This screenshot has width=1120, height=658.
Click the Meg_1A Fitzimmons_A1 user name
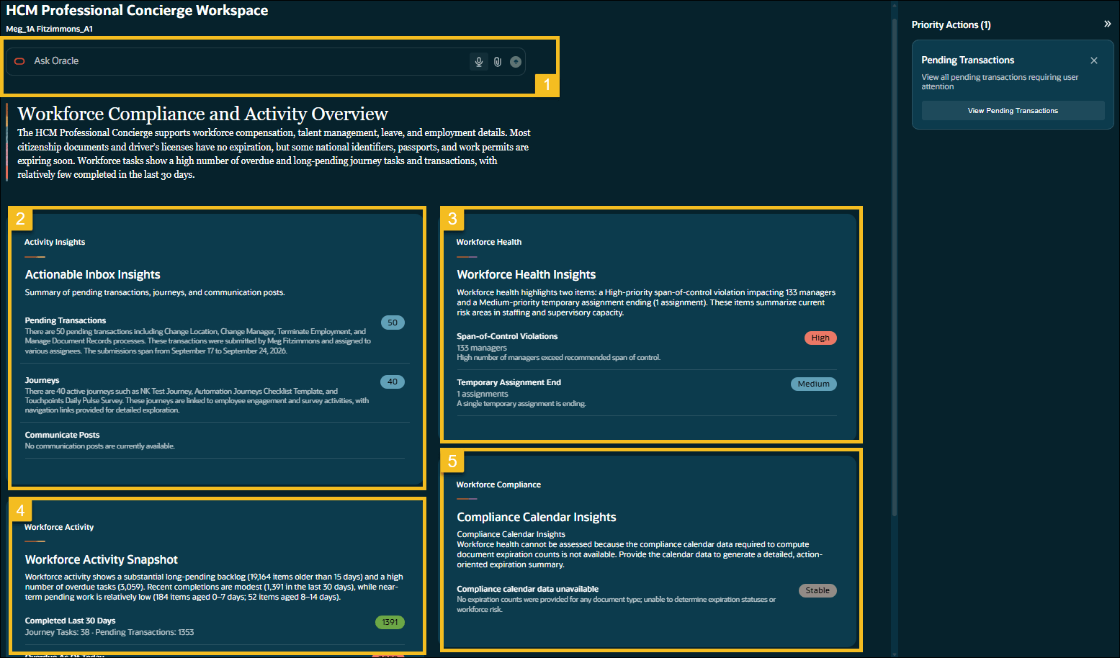click(x=50, y=29)
